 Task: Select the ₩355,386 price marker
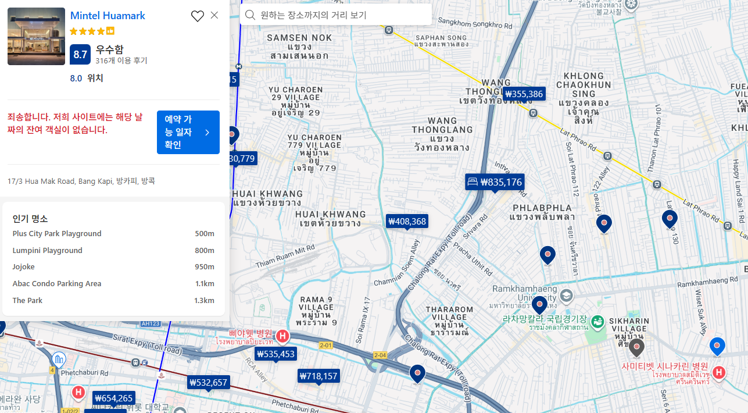(x=524, y=94)
